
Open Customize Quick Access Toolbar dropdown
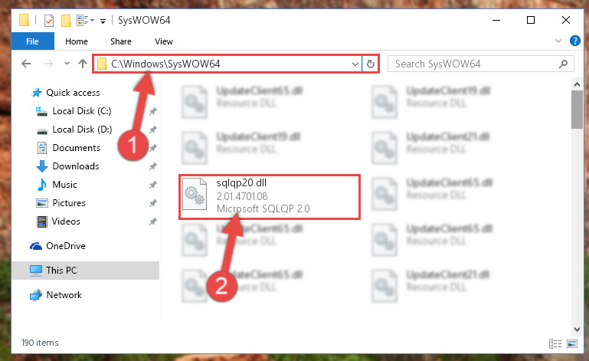coord(103,21)
